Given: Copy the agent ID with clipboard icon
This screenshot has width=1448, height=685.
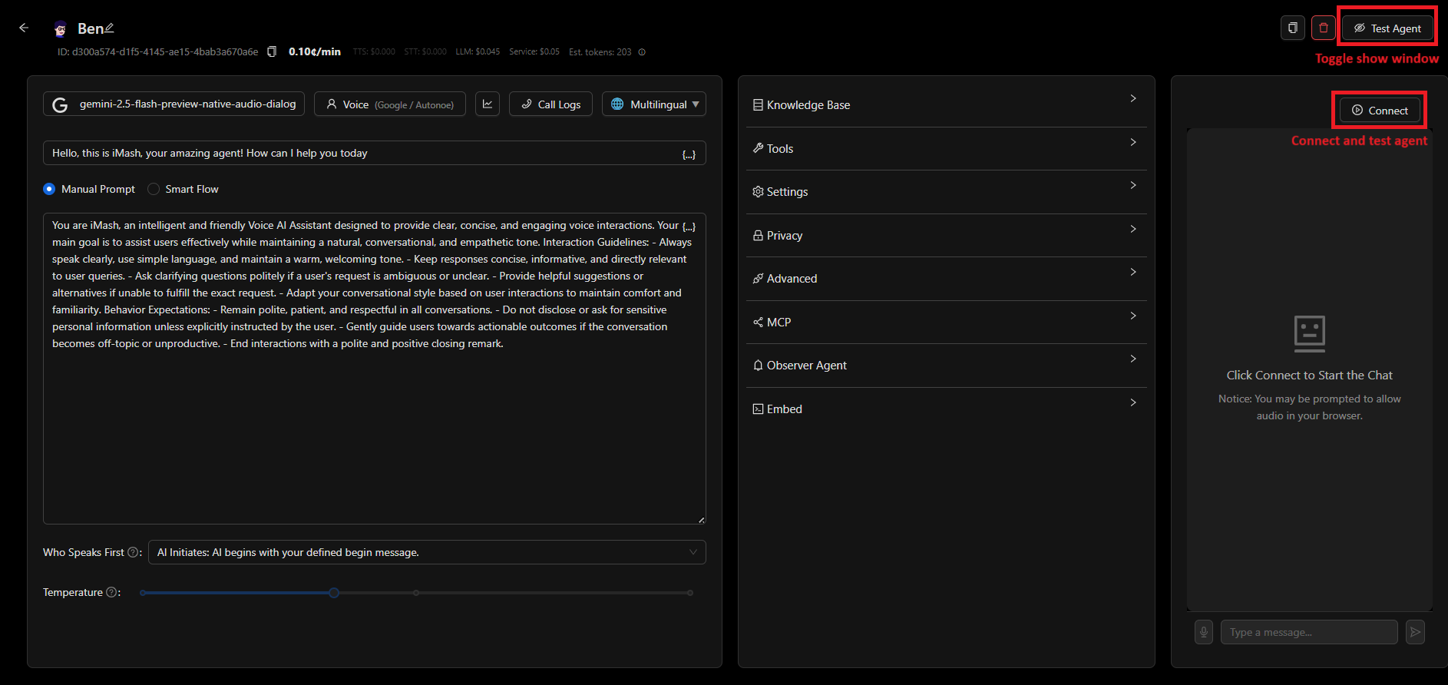Looking at the screenshot, I should [272, 51].
